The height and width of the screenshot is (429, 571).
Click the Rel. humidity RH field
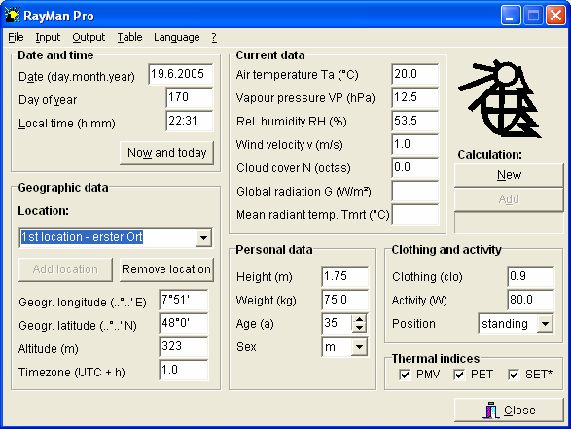pos(415,121)
